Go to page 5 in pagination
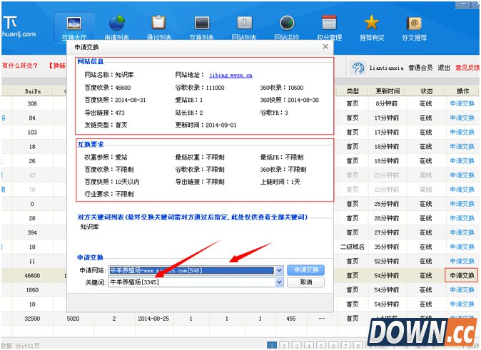 click(x=321, y=346)
